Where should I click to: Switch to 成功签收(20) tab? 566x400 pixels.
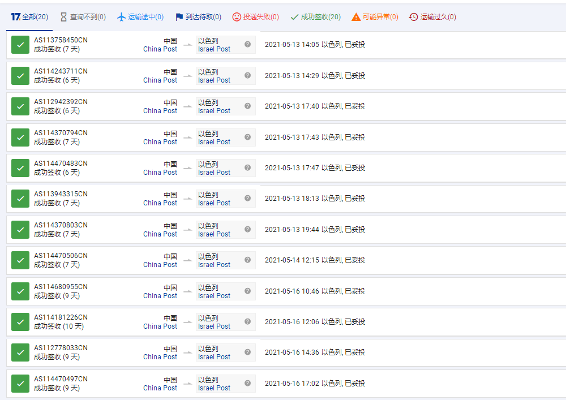point(315,17)
